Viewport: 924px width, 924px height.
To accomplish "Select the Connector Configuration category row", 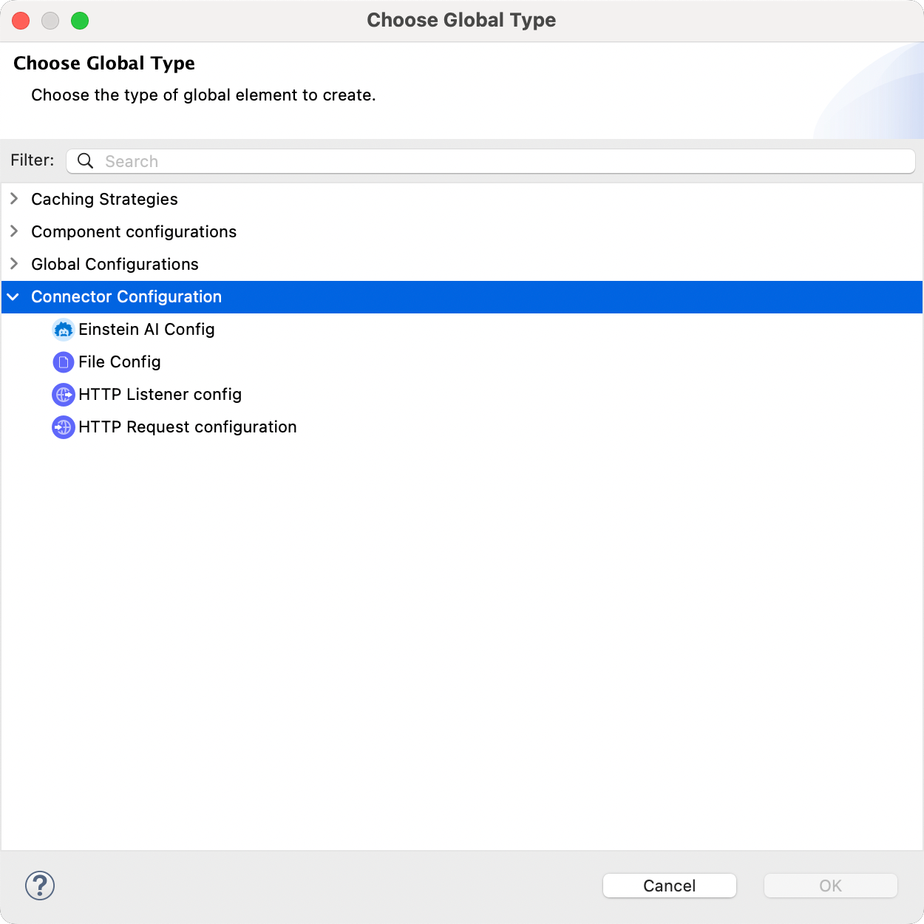I will pyautogui.click(x=462, y=297).
